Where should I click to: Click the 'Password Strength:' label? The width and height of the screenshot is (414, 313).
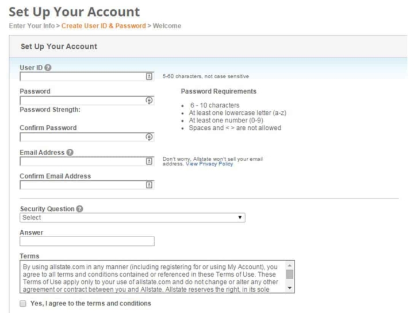[x=50, y=110]
